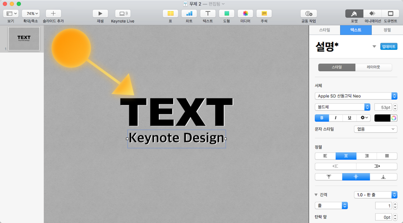Toggle bold with the B button
This screenshot has height=223, width=403.
[x=322, y=117]
